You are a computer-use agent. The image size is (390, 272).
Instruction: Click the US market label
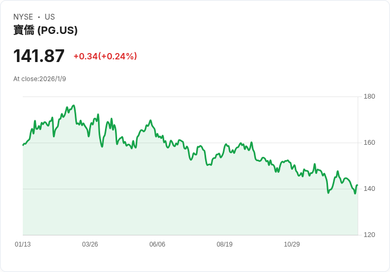point(50,17)
